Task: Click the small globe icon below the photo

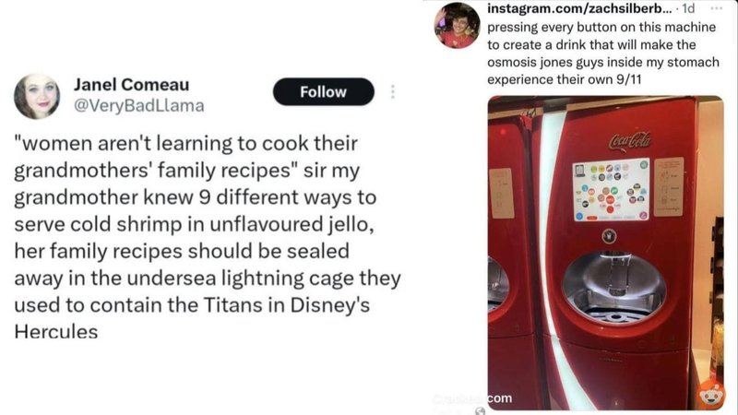Action: 480,410
